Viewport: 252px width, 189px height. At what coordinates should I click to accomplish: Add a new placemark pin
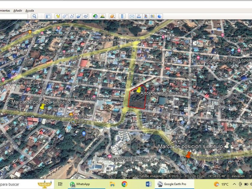click(58, 16)
